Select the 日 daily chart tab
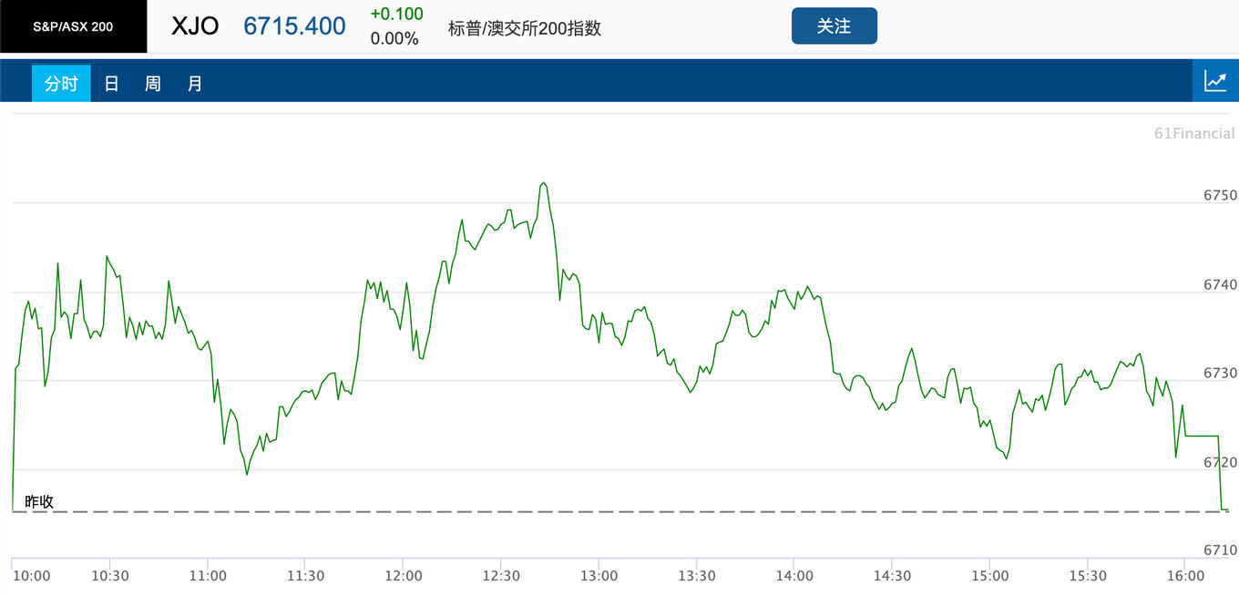The image size is (1239, 596). click(111, 84)
